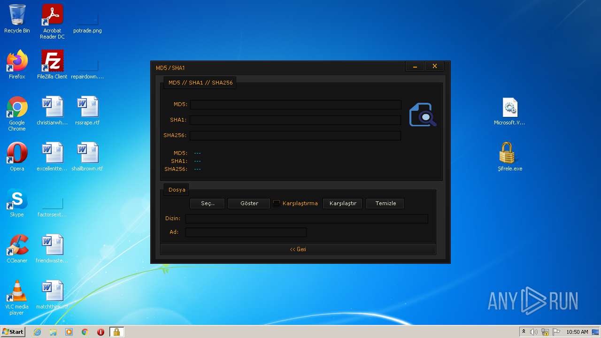
Task: Open the Windows Start menu
Action: pyautogui.click(x=13, y=331)
